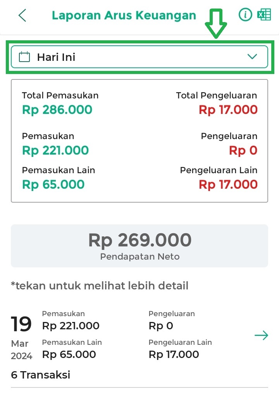Select the Total Pemasukan amount Rp 286.000
The image size is (279, 401).
(x=57, y=110)
